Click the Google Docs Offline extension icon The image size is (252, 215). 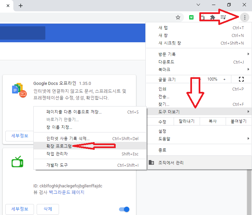(x=19, y=90)
